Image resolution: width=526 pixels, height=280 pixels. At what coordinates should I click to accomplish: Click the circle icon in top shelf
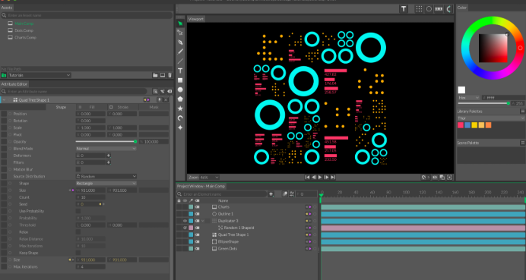point(429,9)
